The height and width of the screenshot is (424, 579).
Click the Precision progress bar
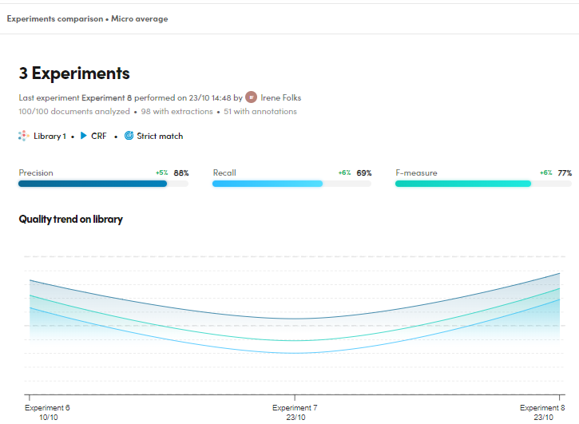click(103, 184)
